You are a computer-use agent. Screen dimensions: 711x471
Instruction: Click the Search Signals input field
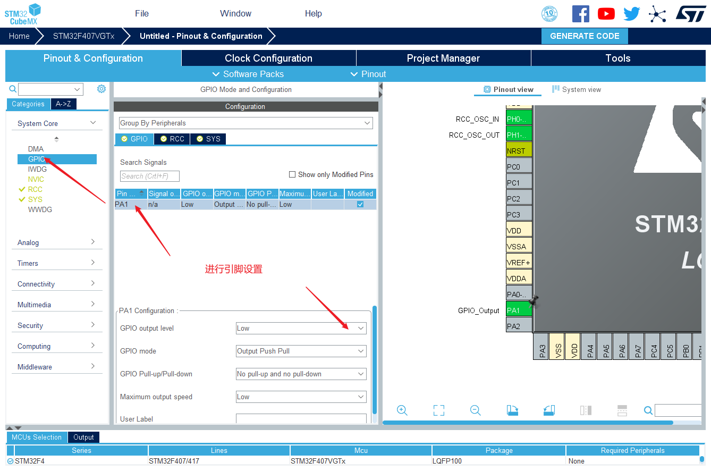(x=150, y=176)
